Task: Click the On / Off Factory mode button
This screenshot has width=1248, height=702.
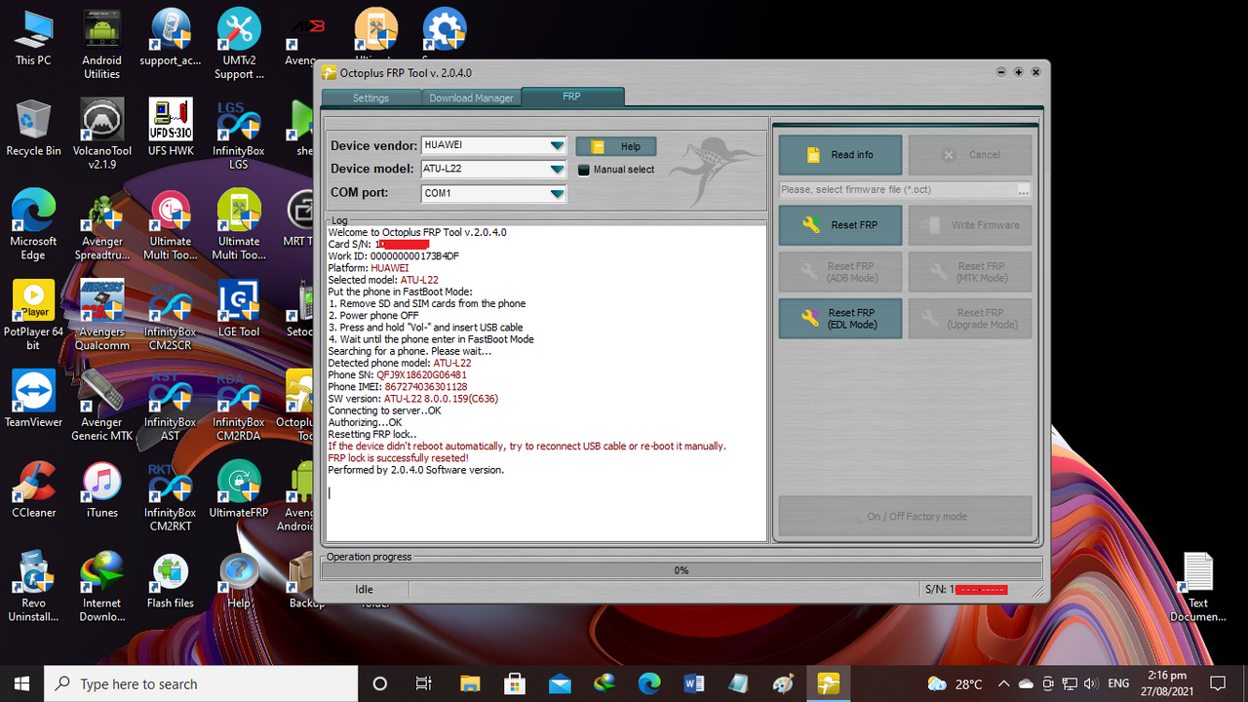Action: tap(905, 516)
